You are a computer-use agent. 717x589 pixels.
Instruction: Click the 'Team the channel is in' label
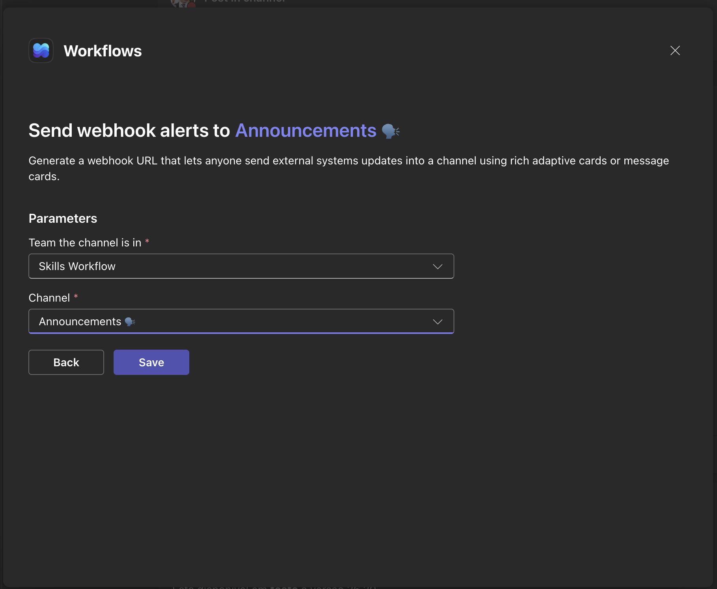click(x=85, y=242)
